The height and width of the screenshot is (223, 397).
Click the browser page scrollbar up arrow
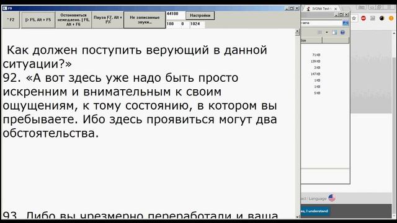[x=395, y=33]
